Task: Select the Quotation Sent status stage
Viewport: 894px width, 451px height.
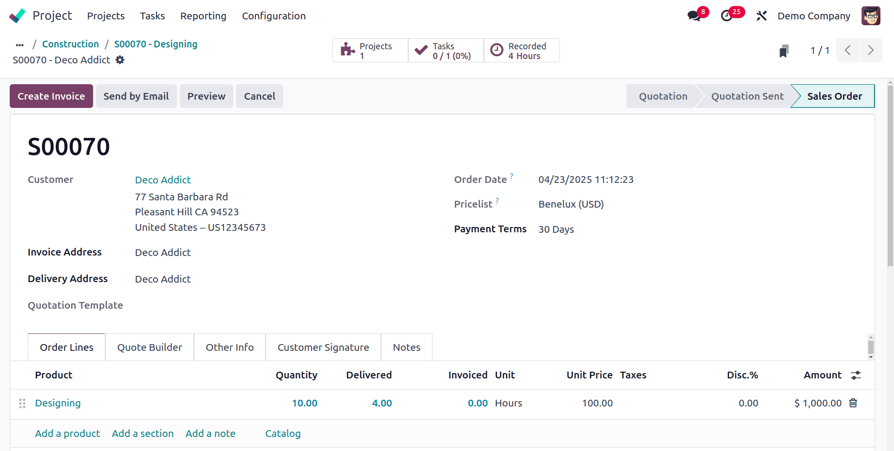Action: [x=747, y=96]
